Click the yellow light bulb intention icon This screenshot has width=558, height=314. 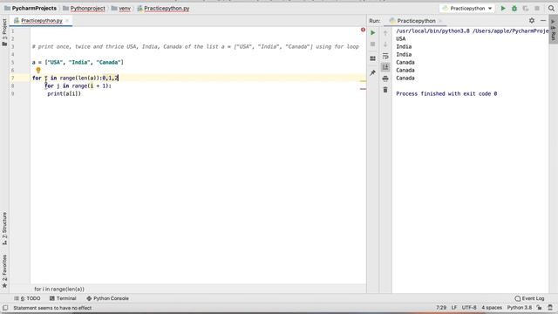pos(38,70)
